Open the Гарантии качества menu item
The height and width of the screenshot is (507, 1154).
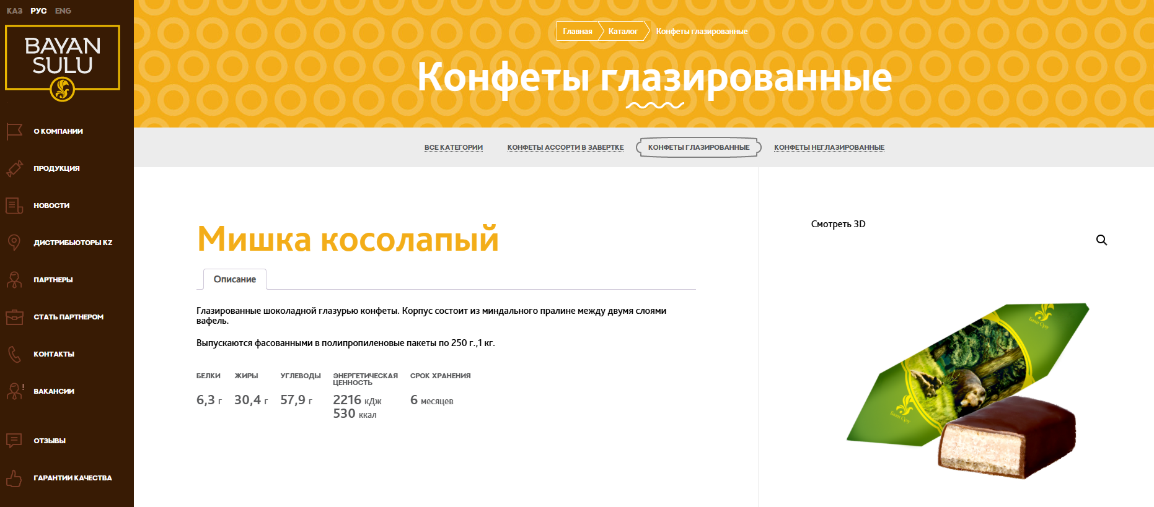pyautogui.click(x=73, y=478)
